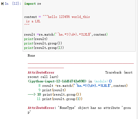Click traceback line 8 result =re.match
Viewport: 138px width, 119px height.
tap(83, 85)
